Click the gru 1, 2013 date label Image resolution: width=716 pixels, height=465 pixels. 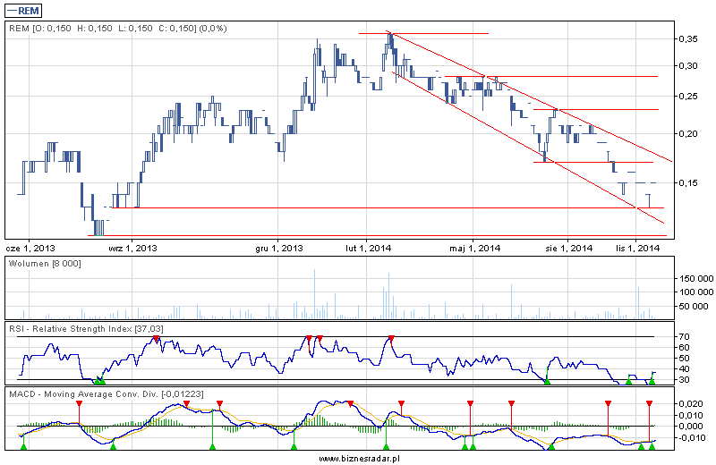(x=278, y=249)
